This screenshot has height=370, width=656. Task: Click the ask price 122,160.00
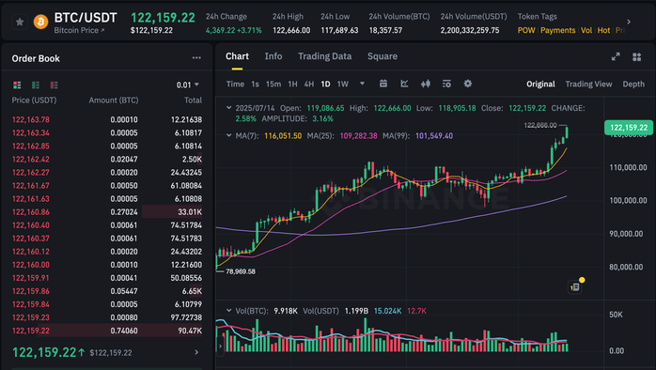[30, 265]
